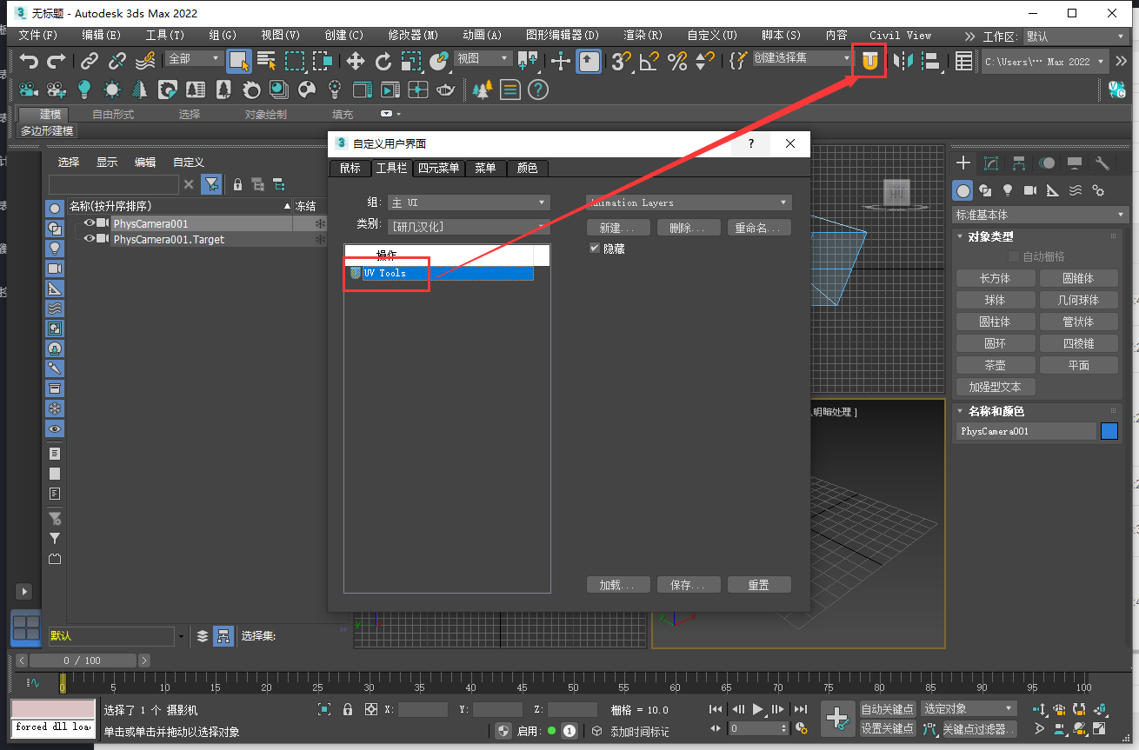Open the 渲染(R) menu
1139x750 pixels.
pos(643,36)
